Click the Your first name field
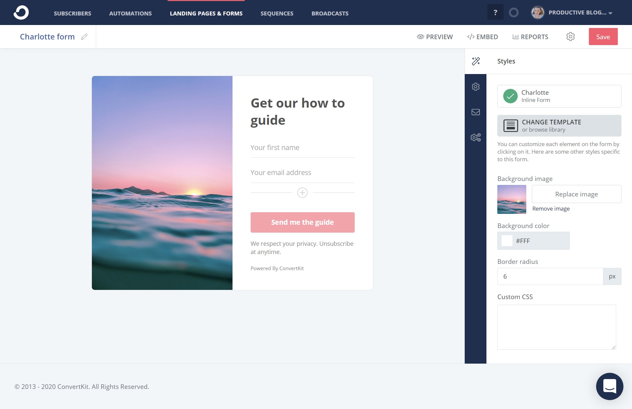The width and height of the screenshot is (632, 409). [302, 148]
